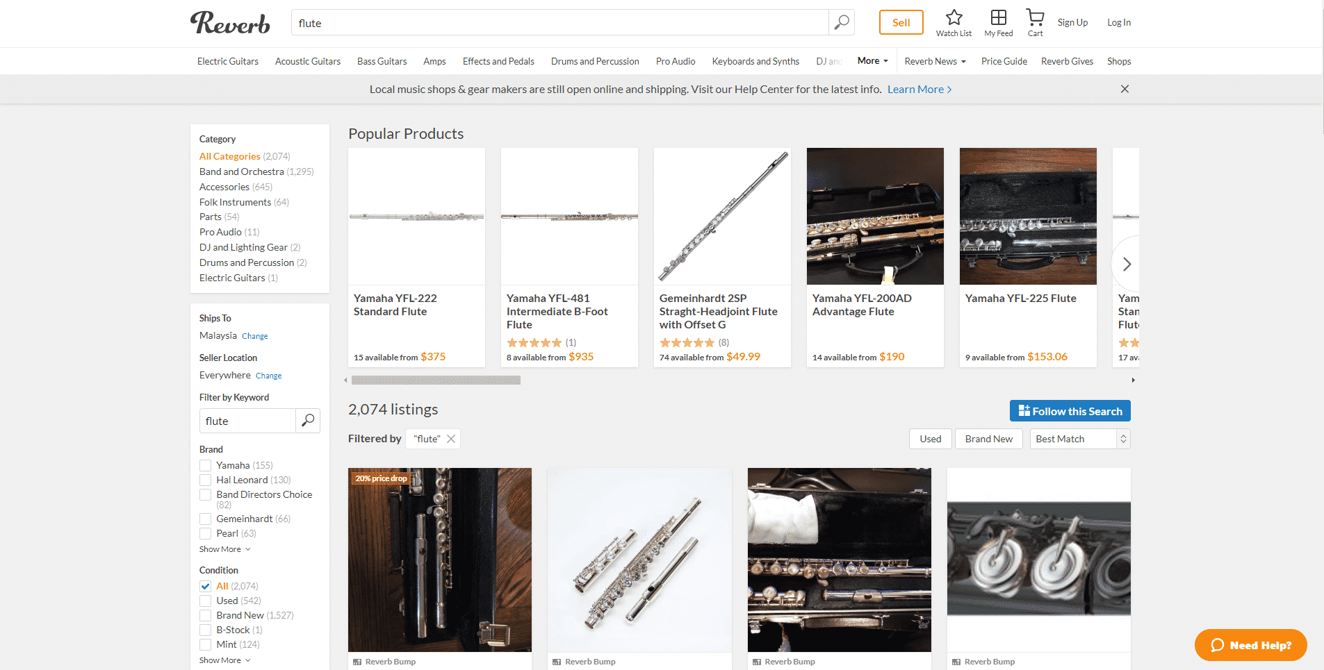
Task: Expand Show More under Condition
Action: click(224, 660)
